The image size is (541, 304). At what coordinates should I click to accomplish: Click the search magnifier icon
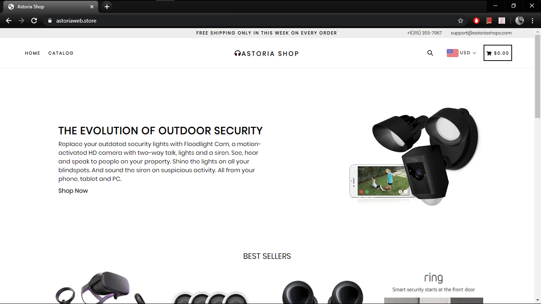click(430, 53)
